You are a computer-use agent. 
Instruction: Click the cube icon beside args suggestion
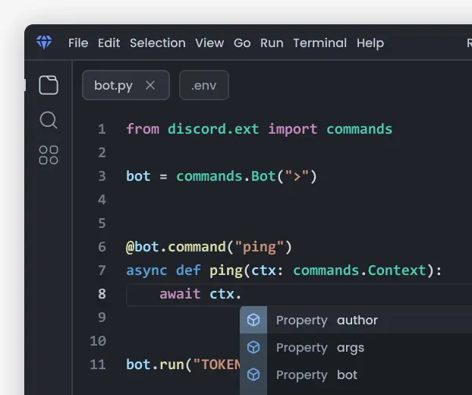click(x=253, y=347)
